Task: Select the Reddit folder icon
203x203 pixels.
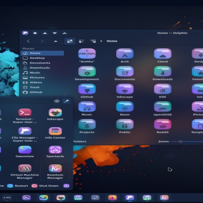Action: (162, 124)
